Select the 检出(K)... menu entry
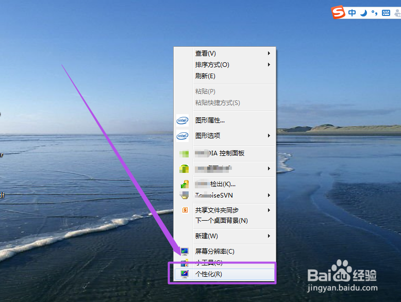The image size is (401, 302). click(x=225, y=184)
